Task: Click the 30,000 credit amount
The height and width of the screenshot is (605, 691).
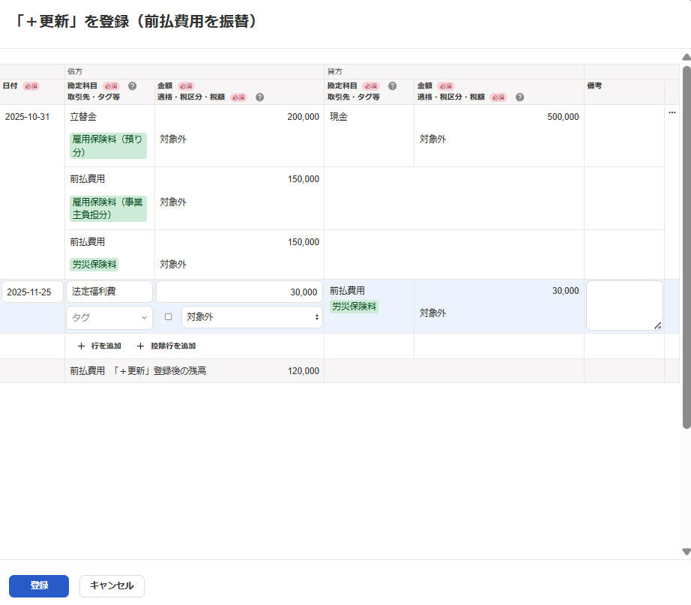Action: point(565,291)
